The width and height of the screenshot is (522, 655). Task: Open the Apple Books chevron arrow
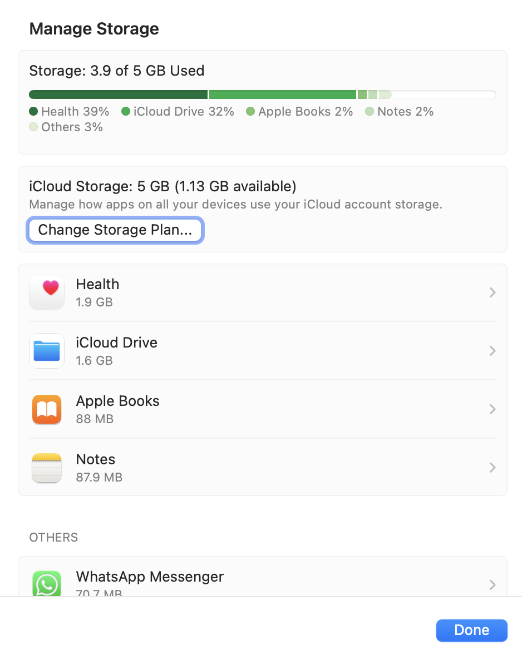point(492,409)
